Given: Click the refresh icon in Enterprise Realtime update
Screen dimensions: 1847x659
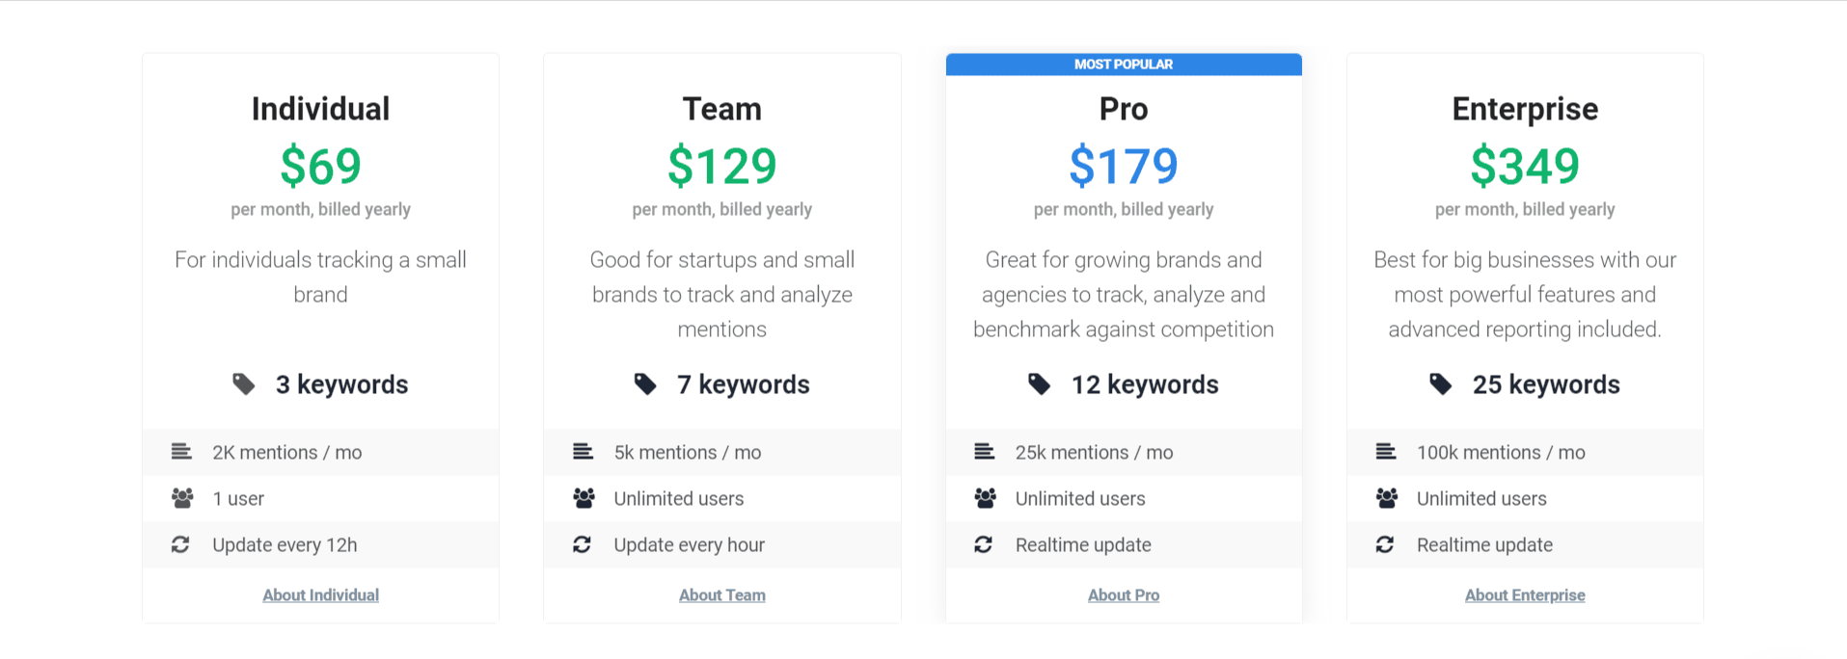Looking at the screenshot, I should [1384, 544].
